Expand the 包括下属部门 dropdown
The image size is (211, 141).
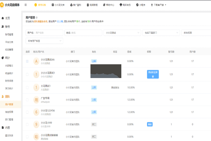(x=161, y=33)
